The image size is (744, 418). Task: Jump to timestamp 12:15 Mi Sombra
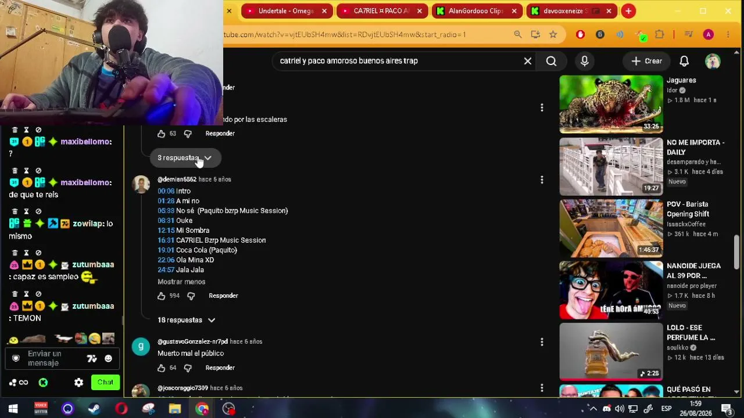point(166,230)
